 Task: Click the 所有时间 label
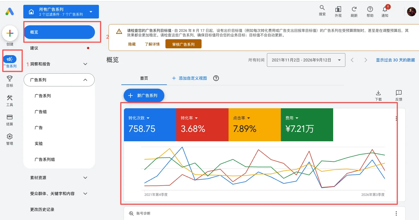256,60
